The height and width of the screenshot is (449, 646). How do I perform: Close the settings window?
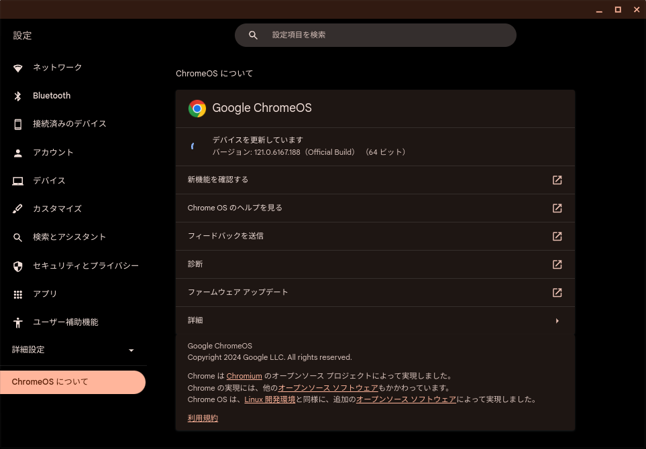637,9
